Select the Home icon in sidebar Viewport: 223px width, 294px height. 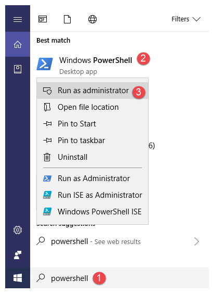click(18, 44)
